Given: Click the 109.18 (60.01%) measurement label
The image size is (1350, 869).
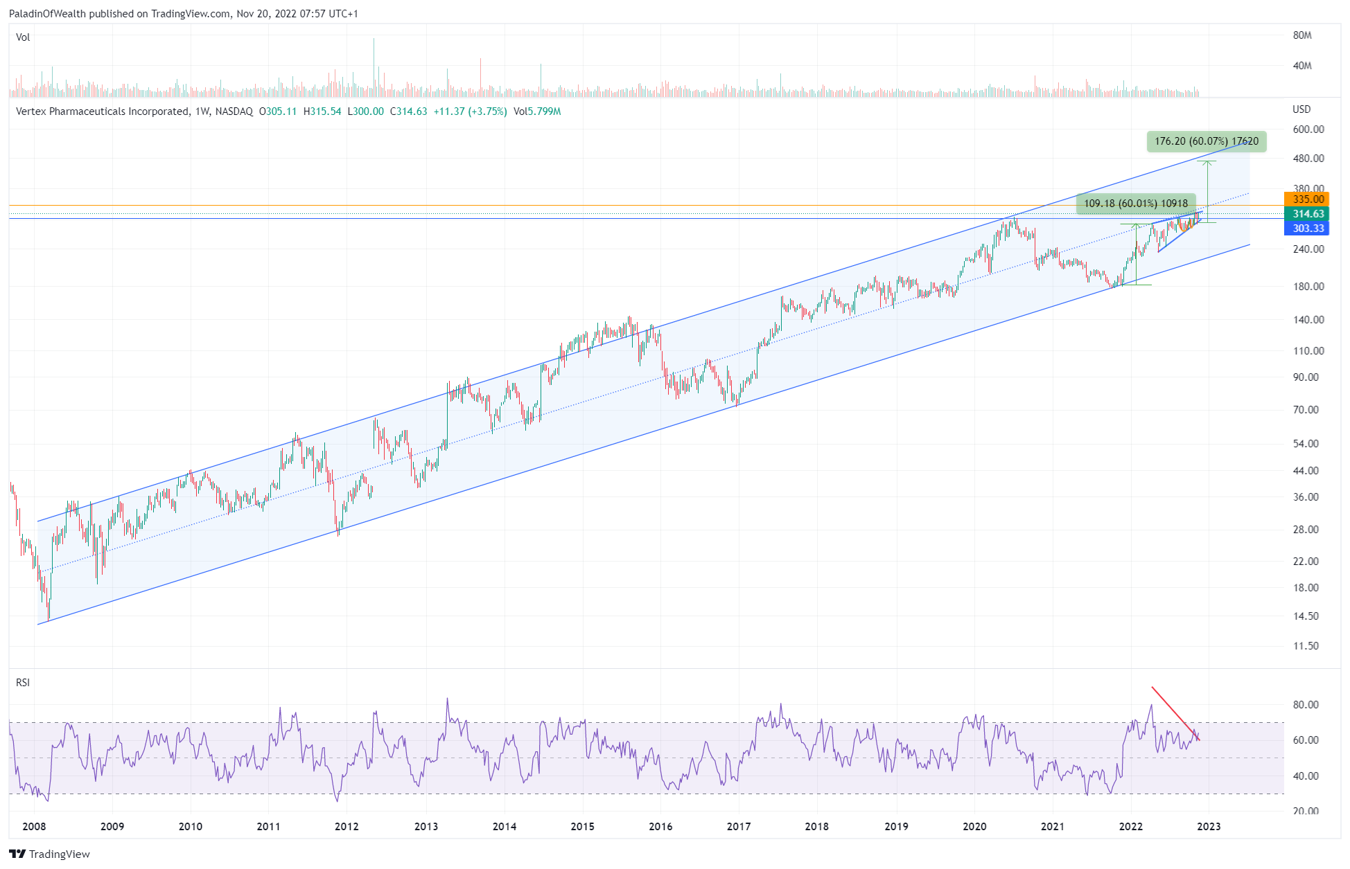Looking at the screenshot, I should pyautogui.click(x=1136, y=204).
